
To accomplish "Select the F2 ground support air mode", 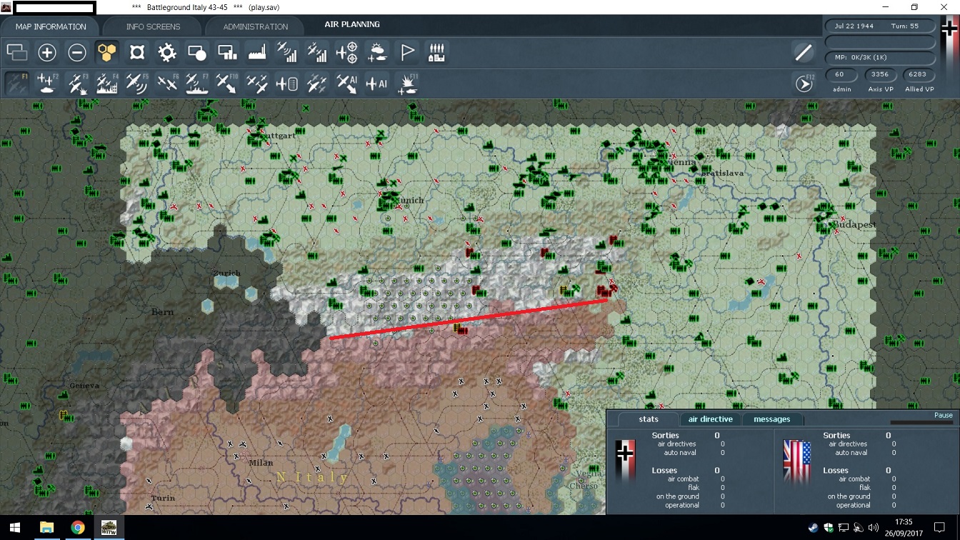I will pos(47,84).
